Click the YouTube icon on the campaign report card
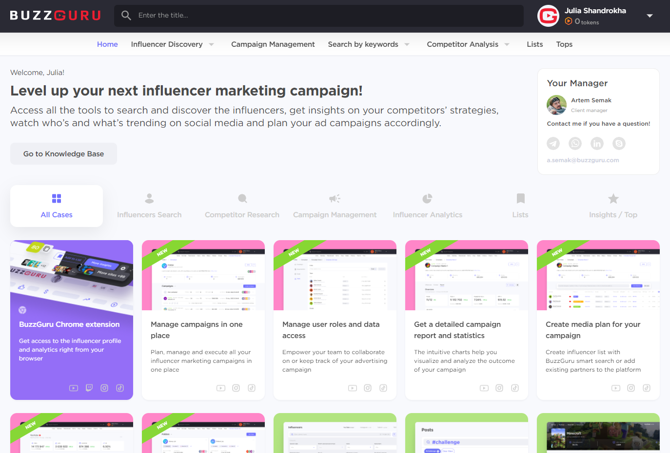This screenshot has height=453, width=670. point(484,388)
